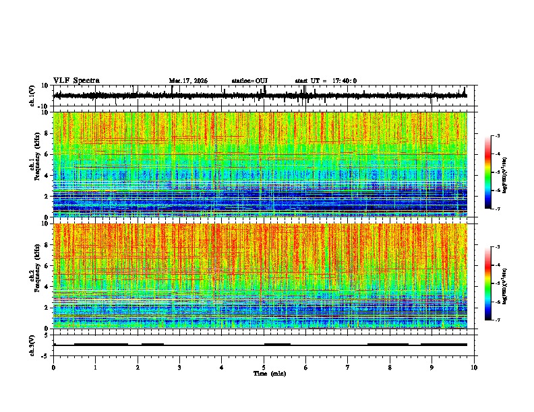534x412 pixels.
Task: Click time axis tick label "8"
Action: click(390, 367)
